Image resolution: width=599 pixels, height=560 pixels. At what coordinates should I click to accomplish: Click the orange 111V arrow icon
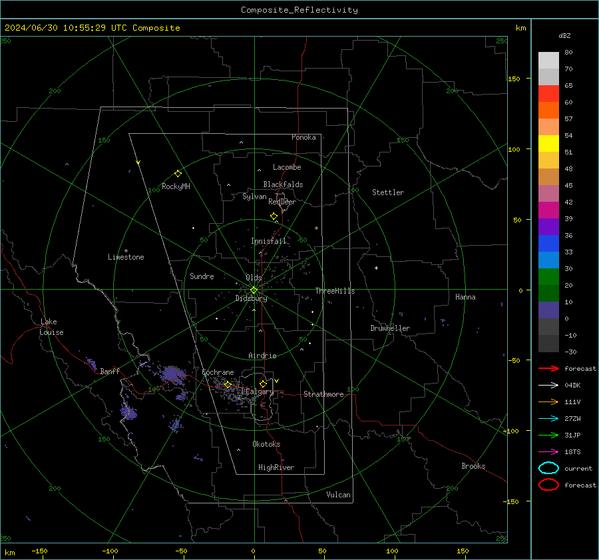[548, 402]
